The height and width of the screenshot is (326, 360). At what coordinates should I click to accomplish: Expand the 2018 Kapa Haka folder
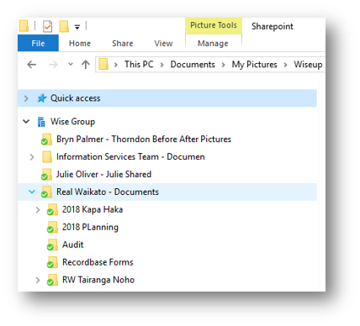[38, 210]
